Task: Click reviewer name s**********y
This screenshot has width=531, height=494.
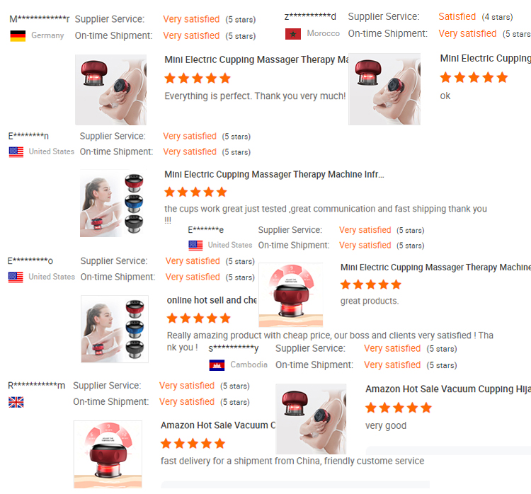Action: [x=234, y=348]
